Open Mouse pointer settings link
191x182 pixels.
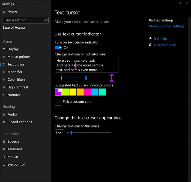point(166,26)
